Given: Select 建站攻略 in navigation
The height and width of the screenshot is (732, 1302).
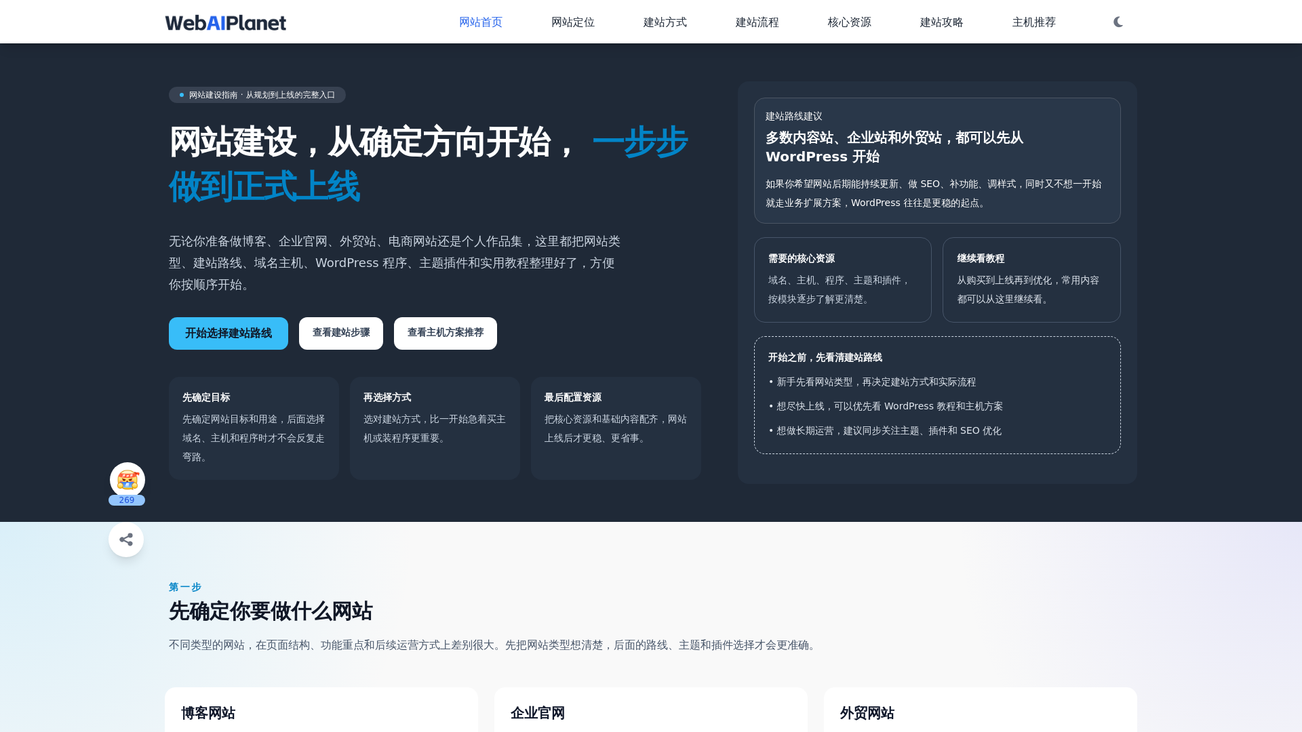Looking at the screenshot, I should [942, 22].
